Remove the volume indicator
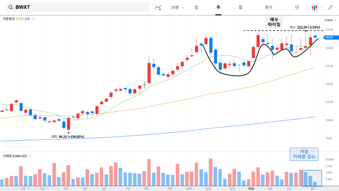 click(x=30, y=156)
